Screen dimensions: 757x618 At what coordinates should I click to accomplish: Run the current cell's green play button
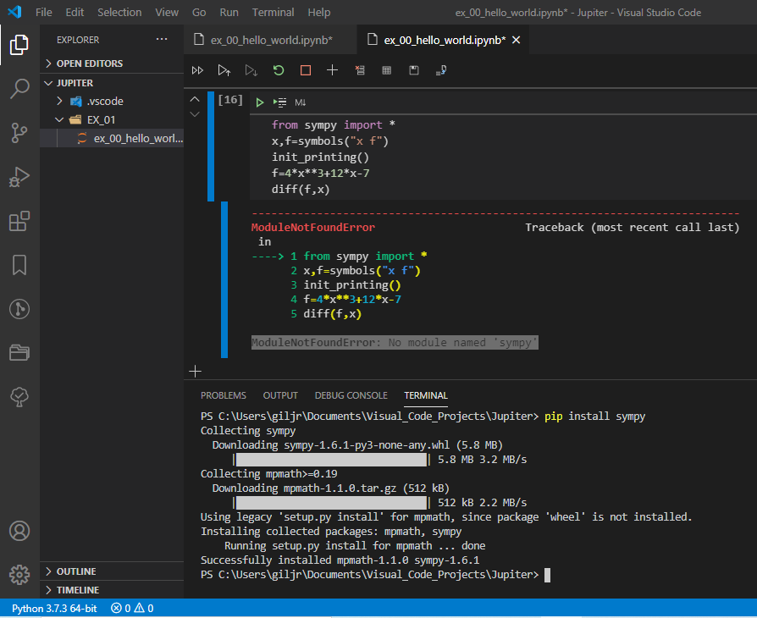259,102
